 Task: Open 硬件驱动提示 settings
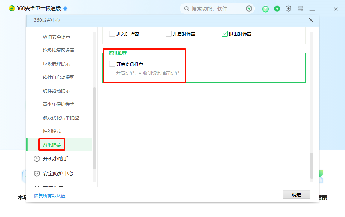click(x=56, y=91)
